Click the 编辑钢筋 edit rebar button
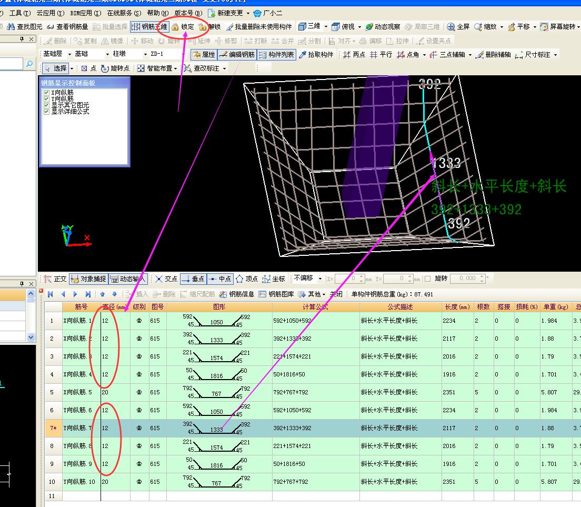581x507 pixels. coord(237,54)
